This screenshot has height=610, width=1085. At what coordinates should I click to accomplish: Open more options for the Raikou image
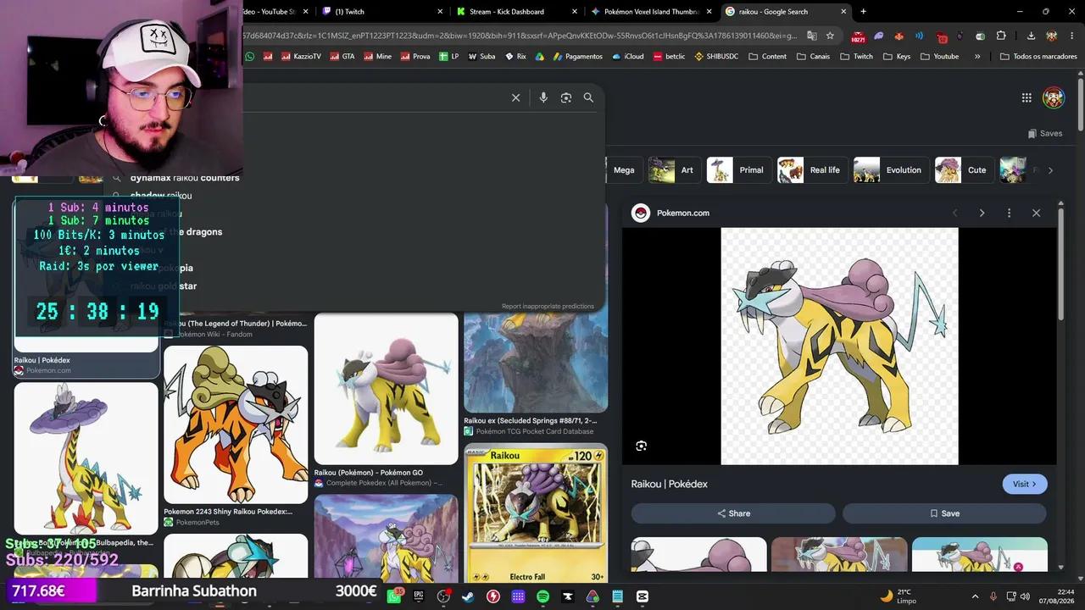1009,213
